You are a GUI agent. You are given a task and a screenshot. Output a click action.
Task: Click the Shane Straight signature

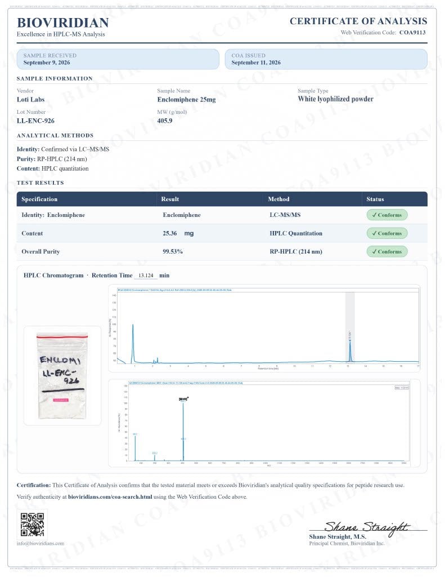click(367, 527)
